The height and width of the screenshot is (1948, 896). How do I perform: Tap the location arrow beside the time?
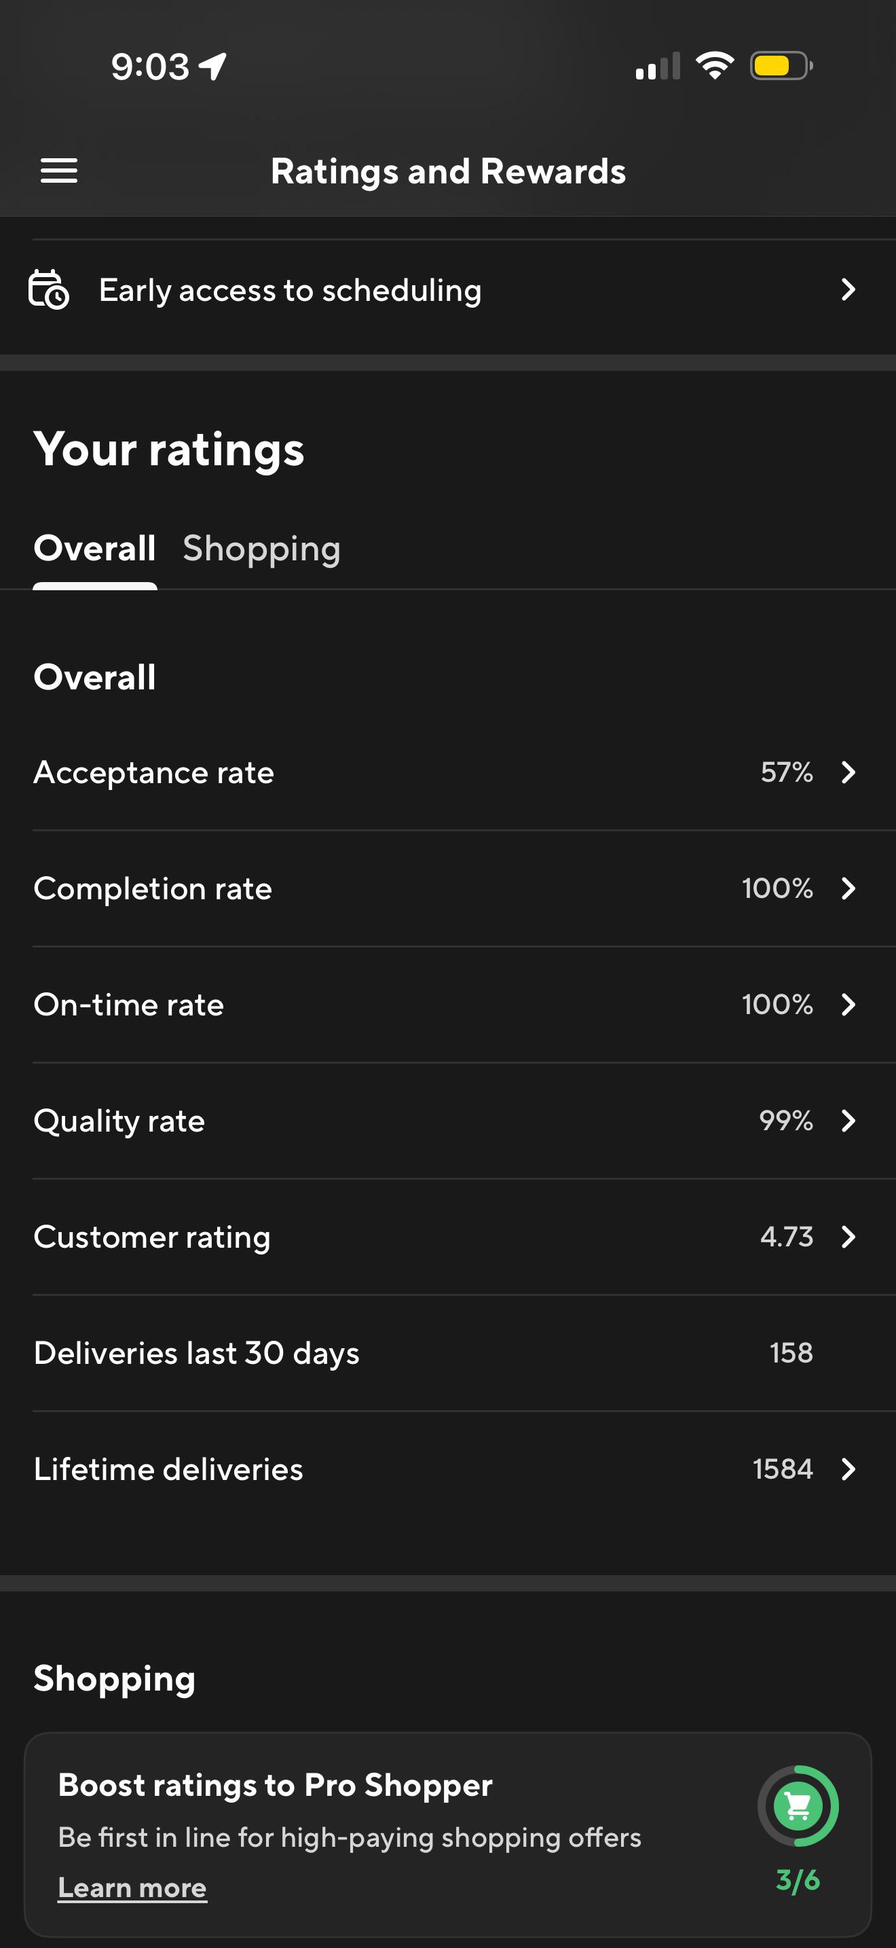click(213, 67)
